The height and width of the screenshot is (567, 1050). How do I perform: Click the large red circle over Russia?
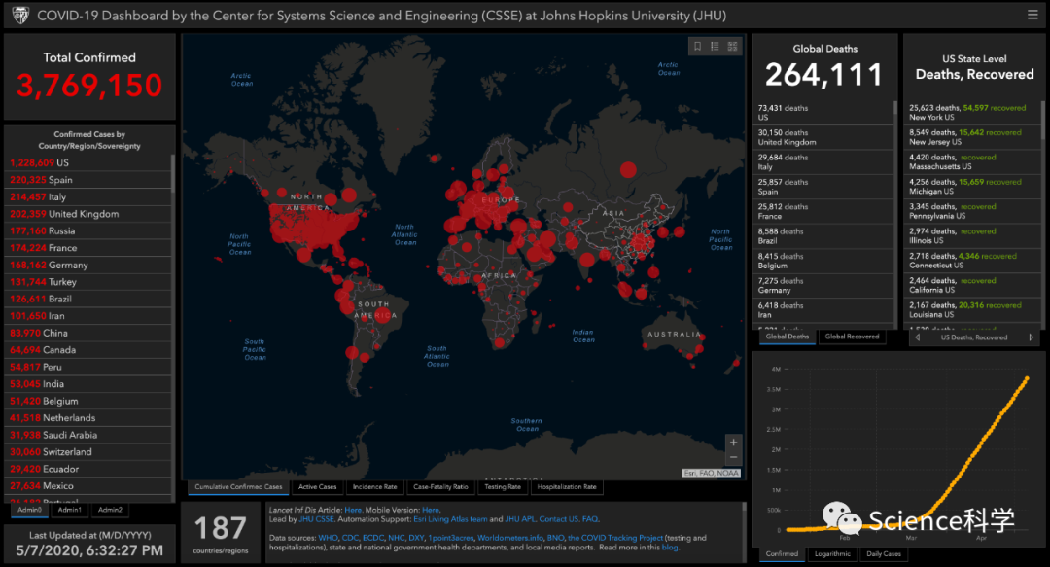(x=628, y=169)
